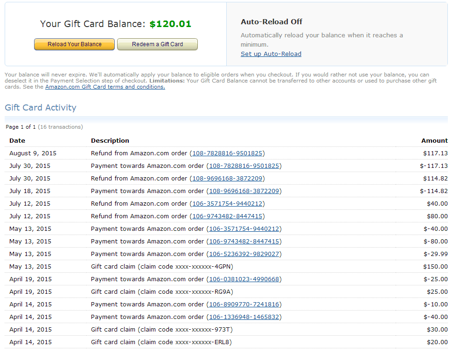Open order link in the $-80.00 payment row

pyautogui.click(x=244, y=242)
